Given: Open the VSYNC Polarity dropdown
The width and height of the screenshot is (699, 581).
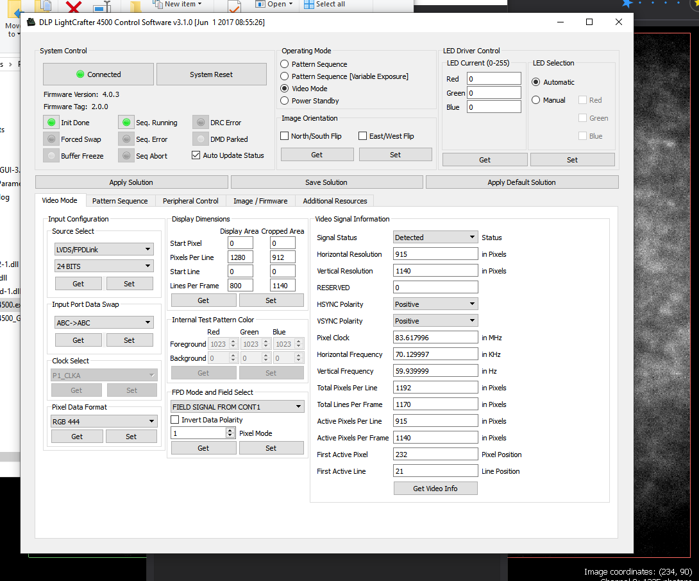Looking at the screenshot, I should (x=435, y=320).
